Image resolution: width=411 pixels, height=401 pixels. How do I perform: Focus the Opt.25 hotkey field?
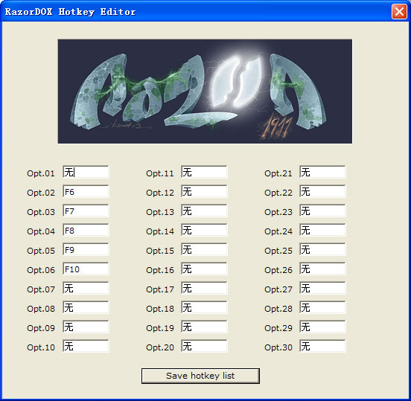(x=323, y=250)
